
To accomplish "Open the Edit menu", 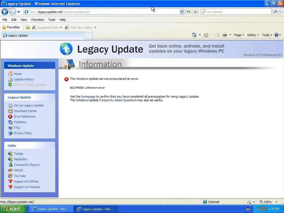I will [x=14, y=20].
